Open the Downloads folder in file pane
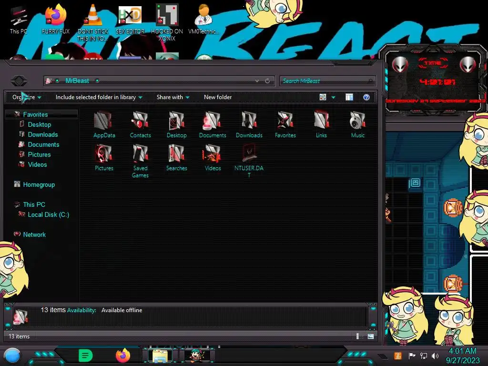Viewport: 488px width, 366px height. click(x=249, y=124)
